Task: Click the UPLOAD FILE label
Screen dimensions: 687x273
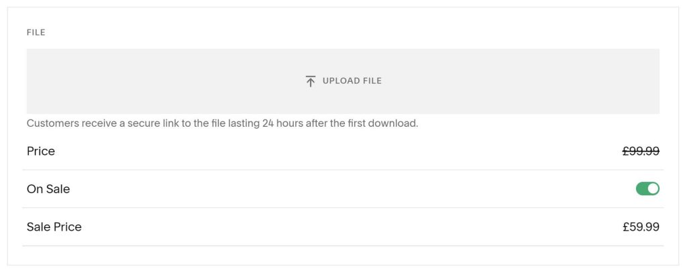Action: point(352,81)
